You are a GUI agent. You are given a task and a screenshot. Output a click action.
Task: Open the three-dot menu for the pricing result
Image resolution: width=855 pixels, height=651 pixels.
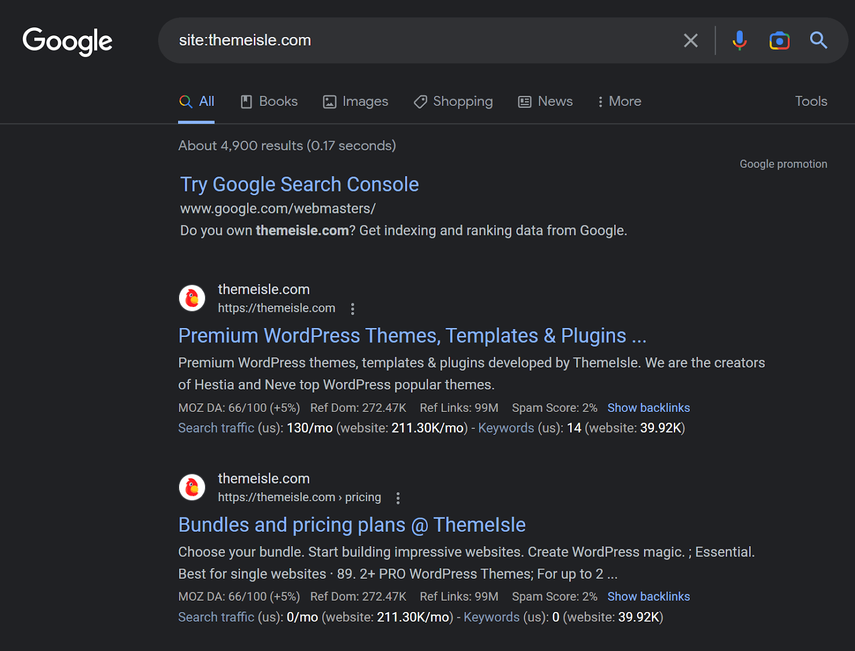(398, 497)
